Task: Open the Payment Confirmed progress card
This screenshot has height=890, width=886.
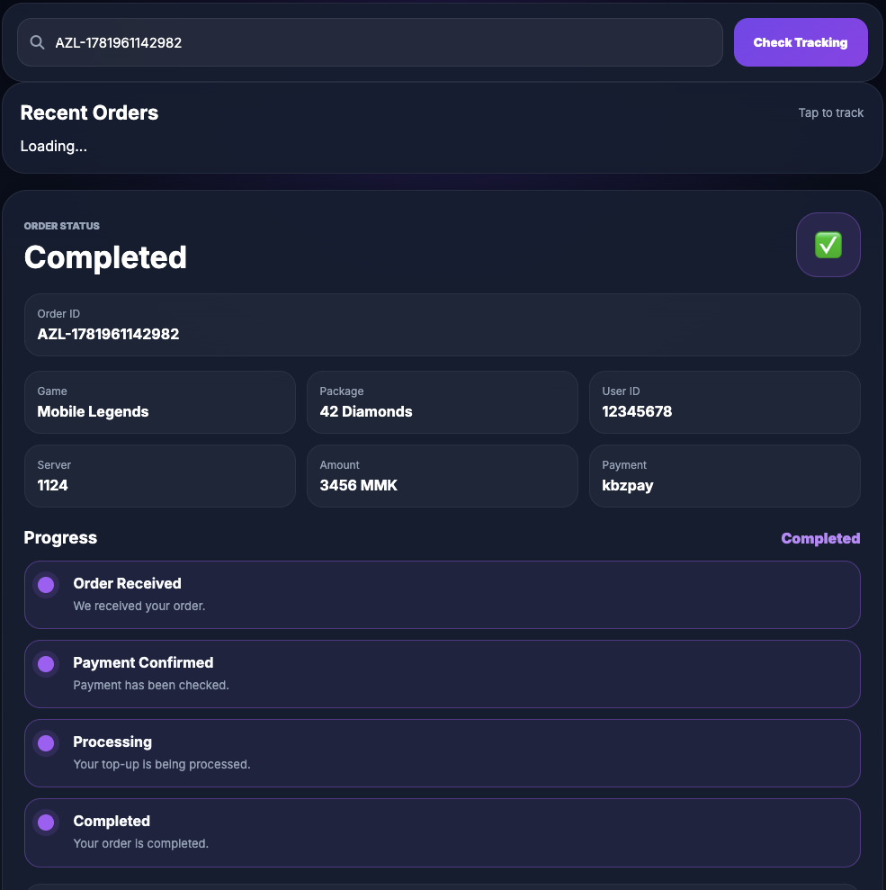Action: click(443, 674)
